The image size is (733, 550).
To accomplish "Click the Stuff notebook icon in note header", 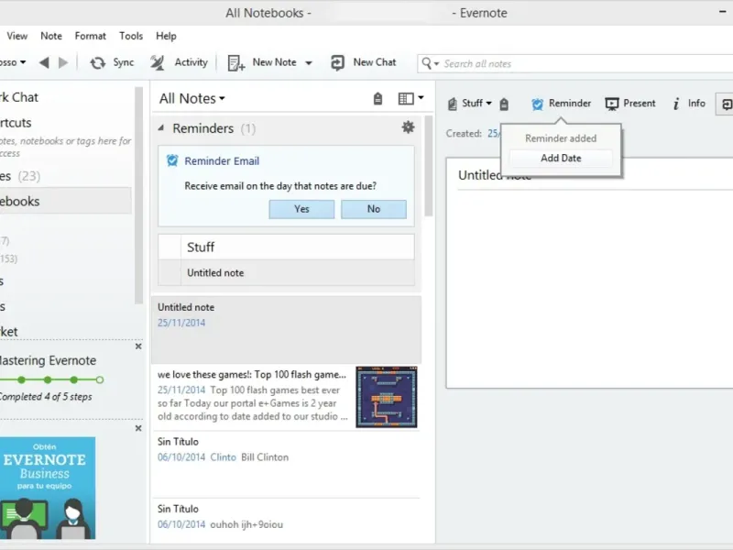I will [x=452, y=104].
